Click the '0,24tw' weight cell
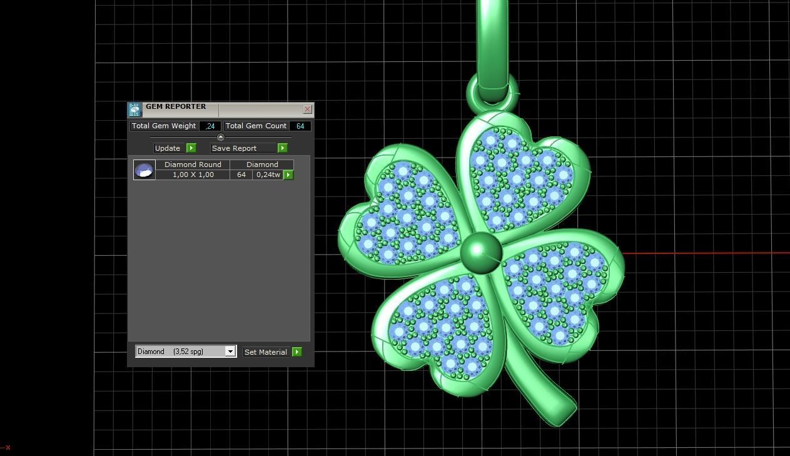The height and width of the screenshot is (456, 790). tap(268, 175)
